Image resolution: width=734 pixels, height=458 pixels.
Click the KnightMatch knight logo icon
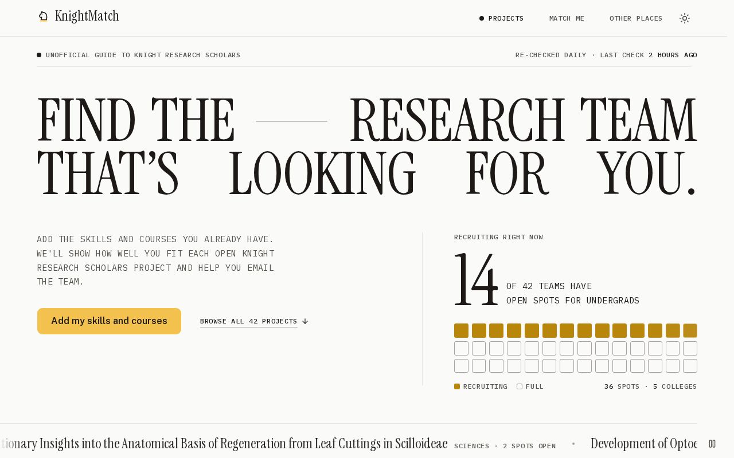coord(43,17)
